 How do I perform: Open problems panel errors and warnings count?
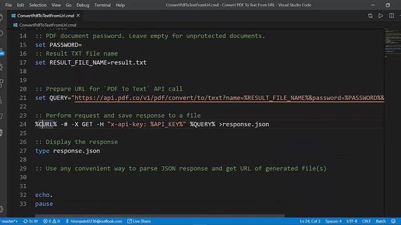(x=51, y=221)
